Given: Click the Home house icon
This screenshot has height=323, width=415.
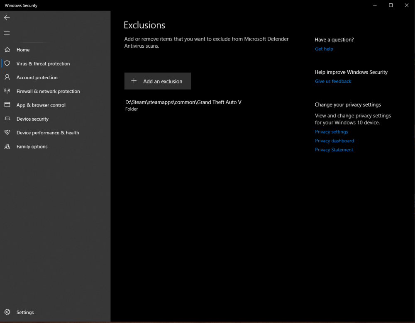Looking at the screenshot, I should (x=7, y=50).
